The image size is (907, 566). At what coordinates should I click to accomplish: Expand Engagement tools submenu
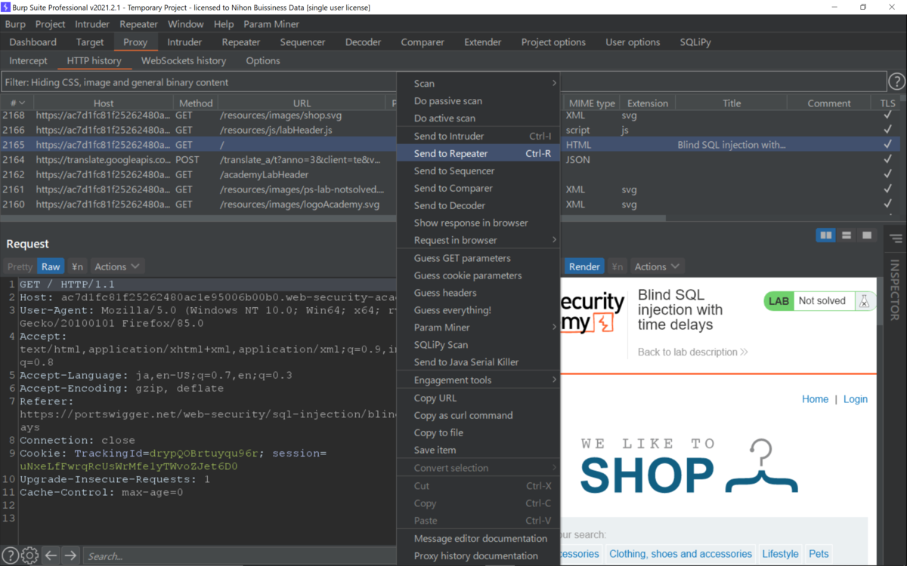[478, 380]
